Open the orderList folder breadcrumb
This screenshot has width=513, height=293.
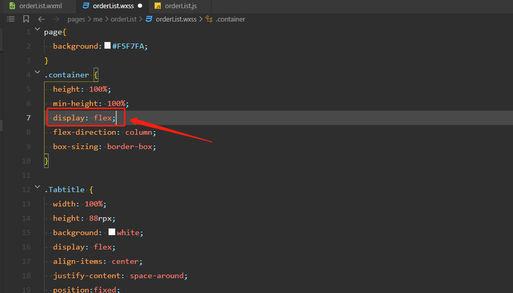coord(123,19)
